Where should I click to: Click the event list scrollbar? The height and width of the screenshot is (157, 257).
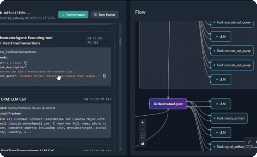pyautogui.click(x=120, y=42)
